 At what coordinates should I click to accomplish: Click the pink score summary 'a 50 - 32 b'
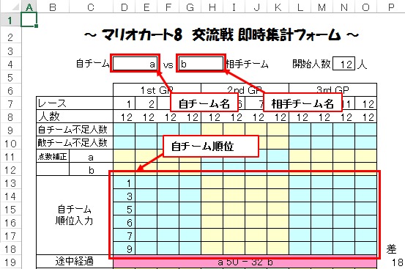point(245,262)
